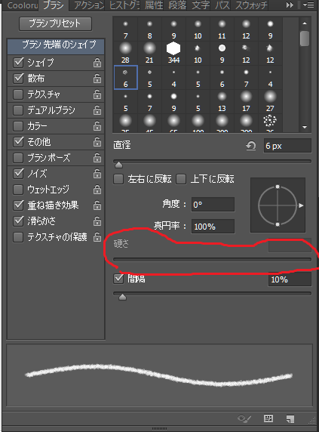Uncheck the 散布 option
Screen dimensions: 319x432
click(18, 79)
